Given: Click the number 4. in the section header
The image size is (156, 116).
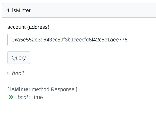Looking at the screenshot, I should [x=9, y=10].
